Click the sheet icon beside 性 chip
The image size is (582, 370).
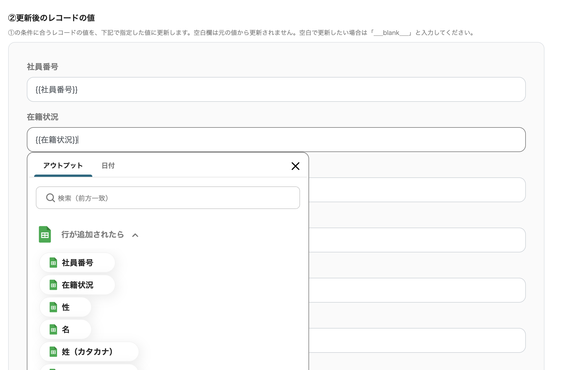53,307
